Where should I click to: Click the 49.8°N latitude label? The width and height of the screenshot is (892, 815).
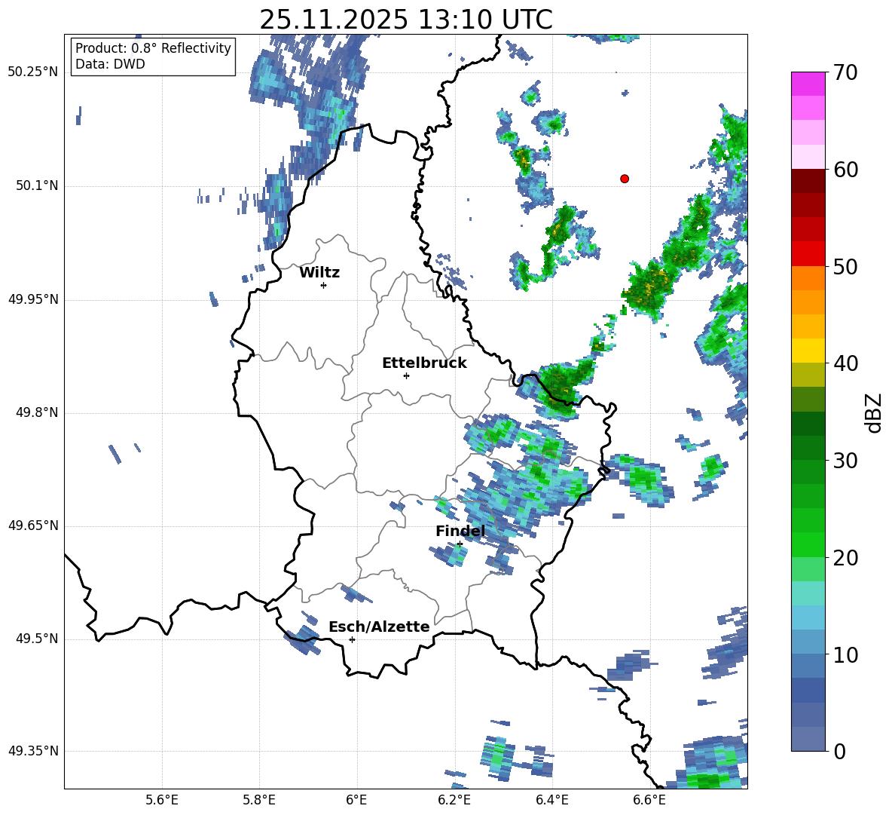point(36,412)
